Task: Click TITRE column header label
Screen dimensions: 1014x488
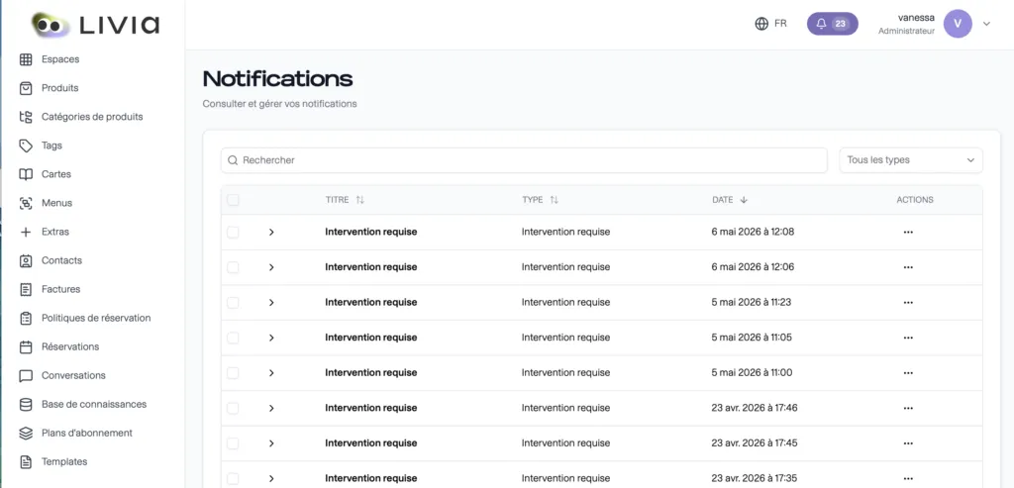Action: 337,200
